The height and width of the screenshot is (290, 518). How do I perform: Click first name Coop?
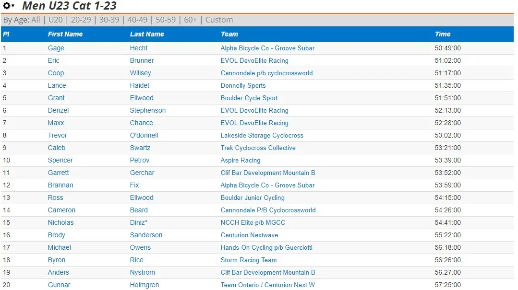click(56, 73)
